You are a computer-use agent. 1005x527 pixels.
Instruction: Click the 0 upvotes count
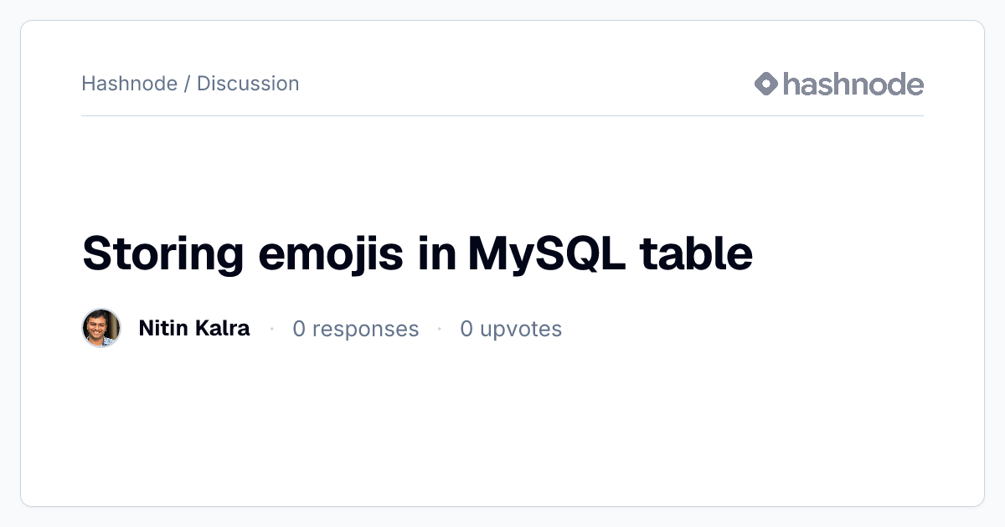click(511, 329)
